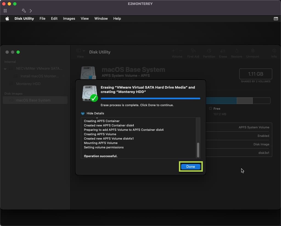Open the View menu in menu bar
Screen dimensions: 281x226
point(85,19)
